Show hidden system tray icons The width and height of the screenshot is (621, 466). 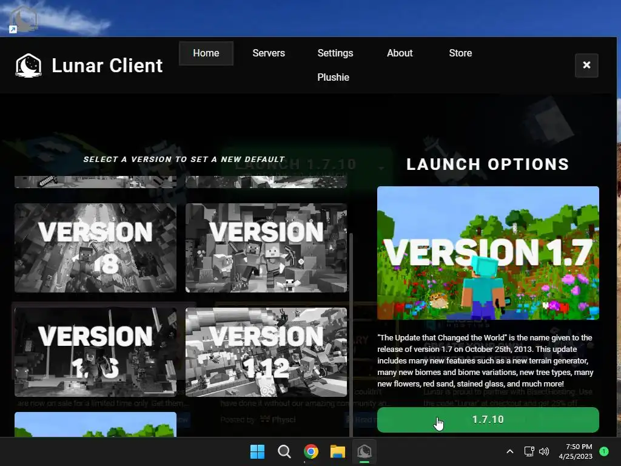(510, 451)
